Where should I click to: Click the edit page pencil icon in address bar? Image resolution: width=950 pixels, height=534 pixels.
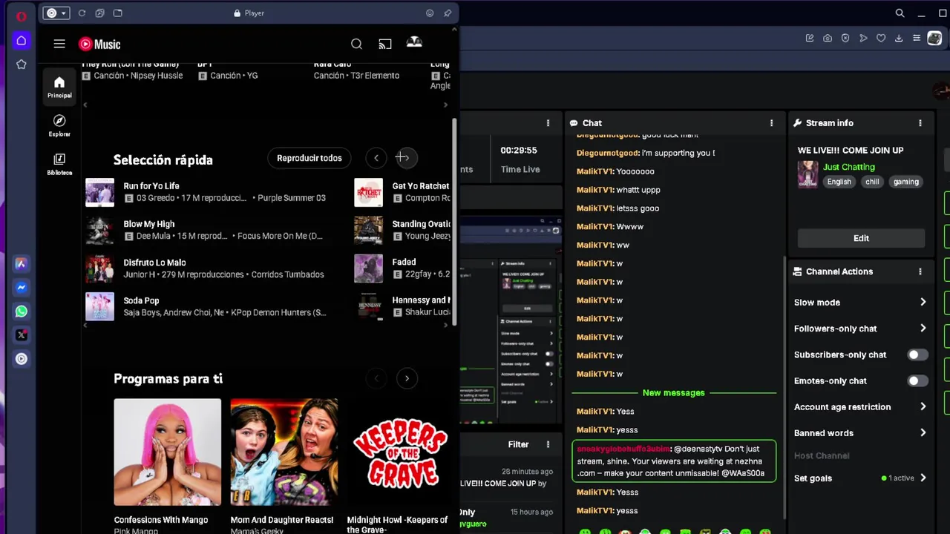tap(810, 39)
